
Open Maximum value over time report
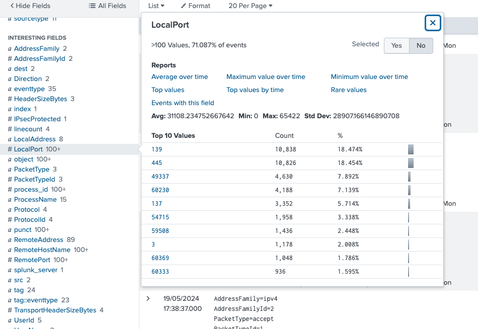(x=266, y=77)
